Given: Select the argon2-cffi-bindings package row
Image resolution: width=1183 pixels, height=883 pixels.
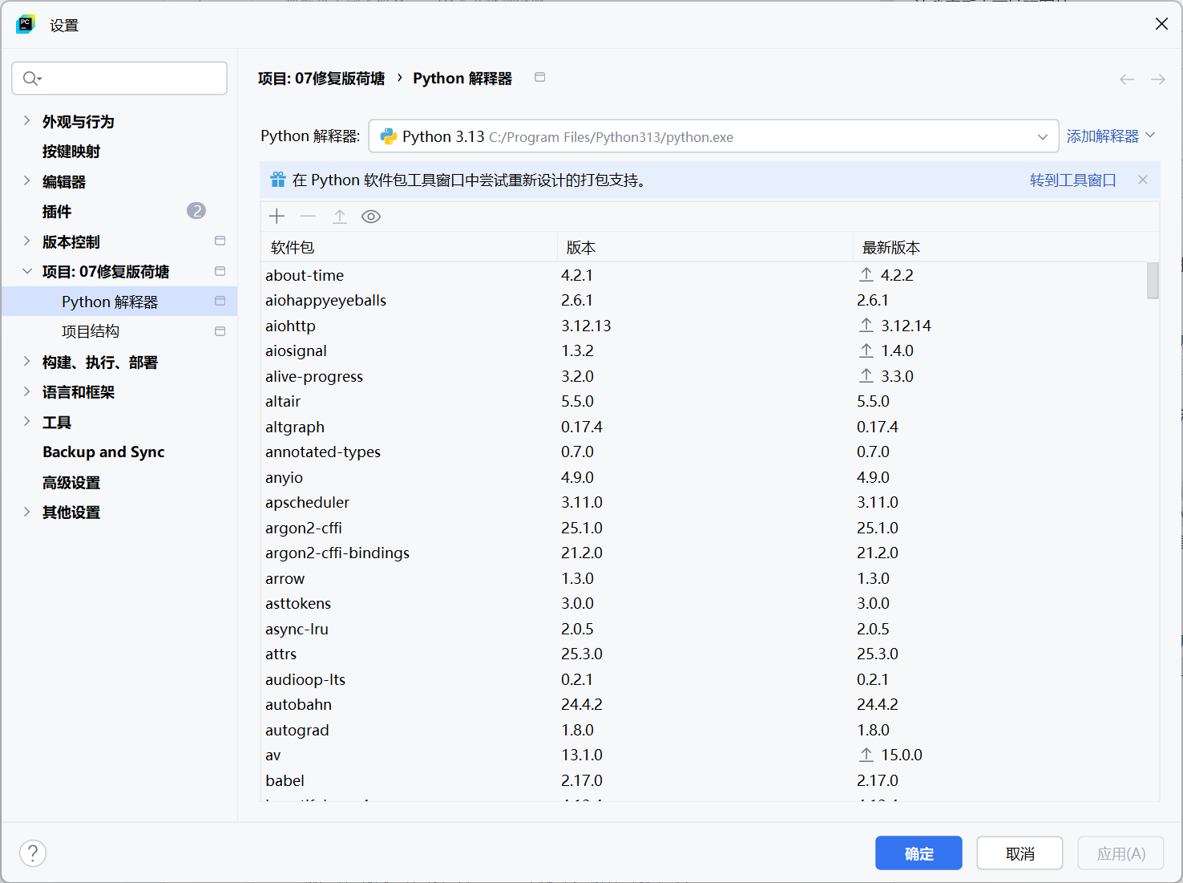Looking at the screenshot, I should click(704, 553).
